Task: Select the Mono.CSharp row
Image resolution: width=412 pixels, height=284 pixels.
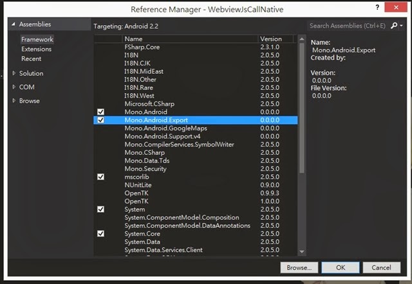Action: [196, 153]
